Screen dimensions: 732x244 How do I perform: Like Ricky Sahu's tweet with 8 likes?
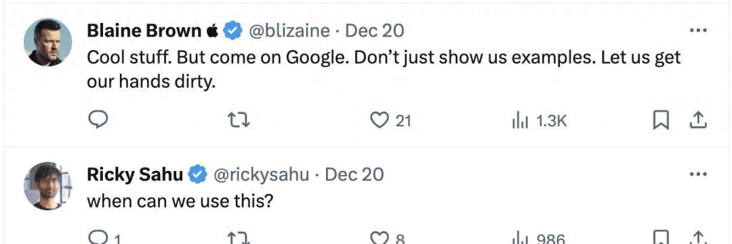click(x=388, y=239)
